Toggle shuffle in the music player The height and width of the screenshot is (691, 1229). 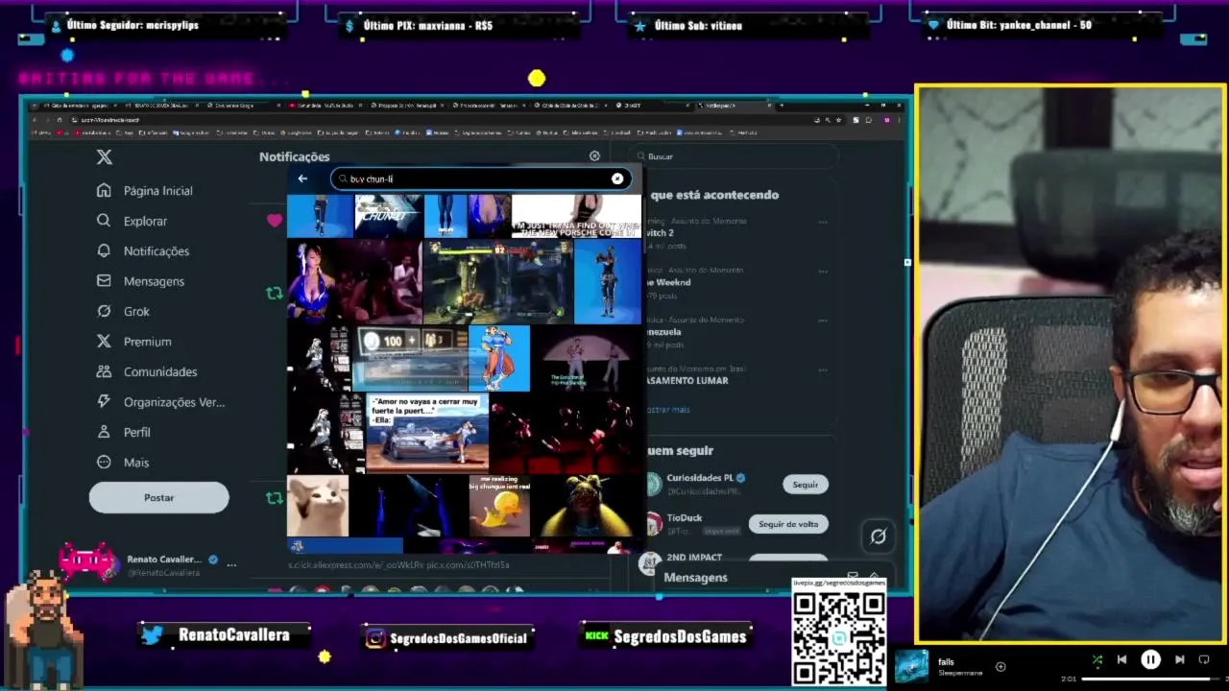pyautogui.click(x=1097, y=660)
